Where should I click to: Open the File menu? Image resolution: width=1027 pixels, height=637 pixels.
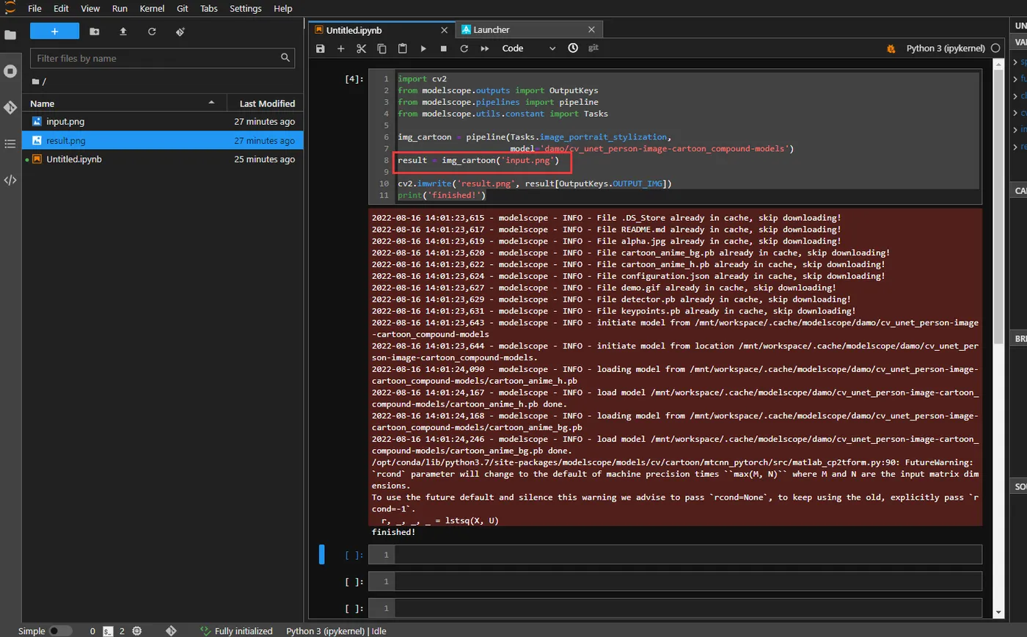click(34, 8)
